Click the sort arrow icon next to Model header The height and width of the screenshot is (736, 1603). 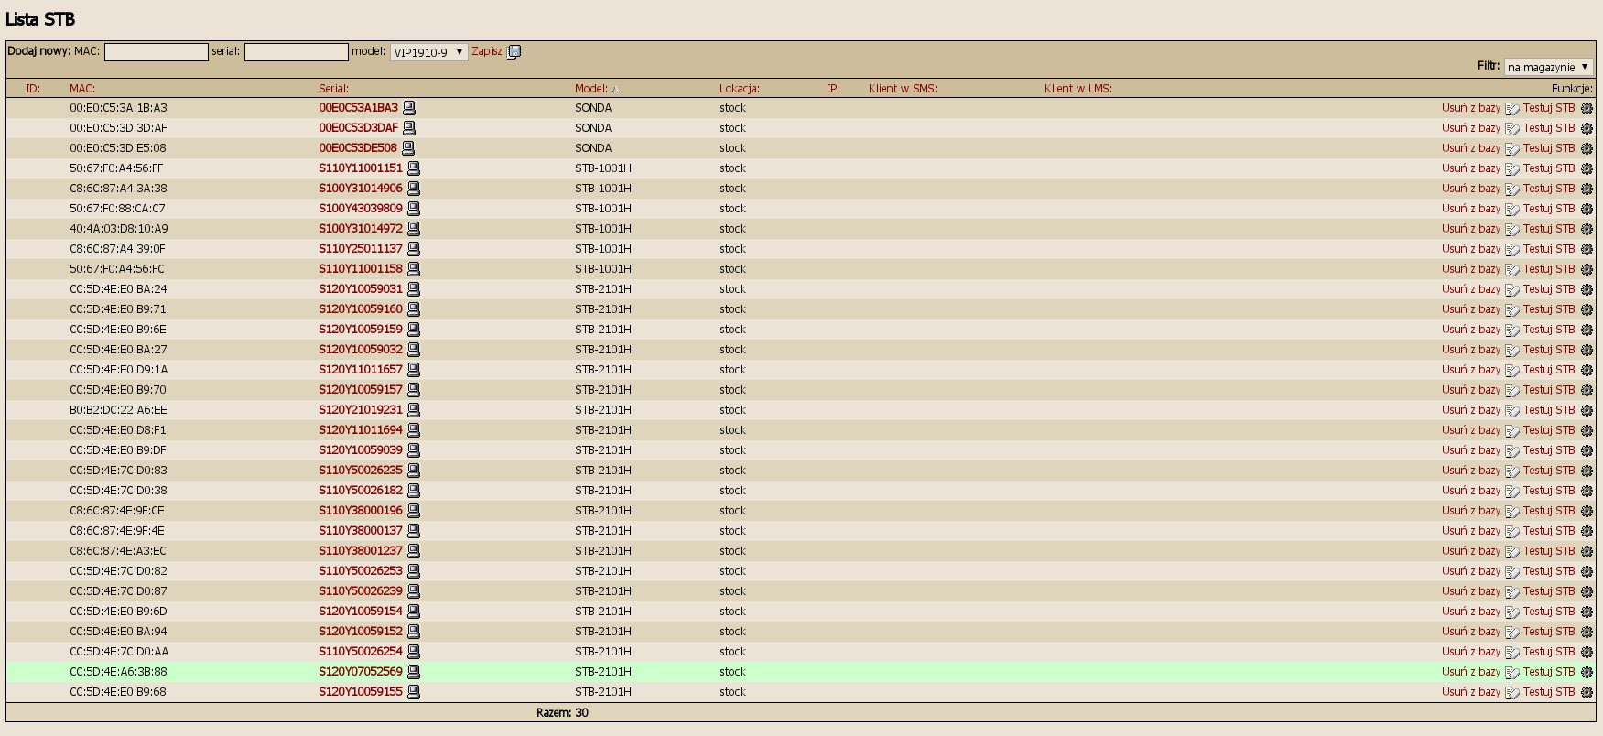(x=615, y=90)
